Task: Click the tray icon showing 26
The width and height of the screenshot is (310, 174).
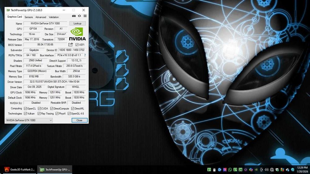Action: (x=241, y=169)
